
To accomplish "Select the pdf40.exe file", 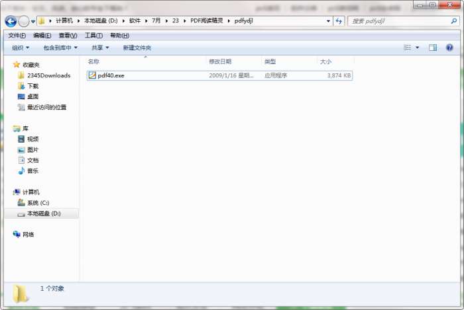I will (x=219, y=75).
